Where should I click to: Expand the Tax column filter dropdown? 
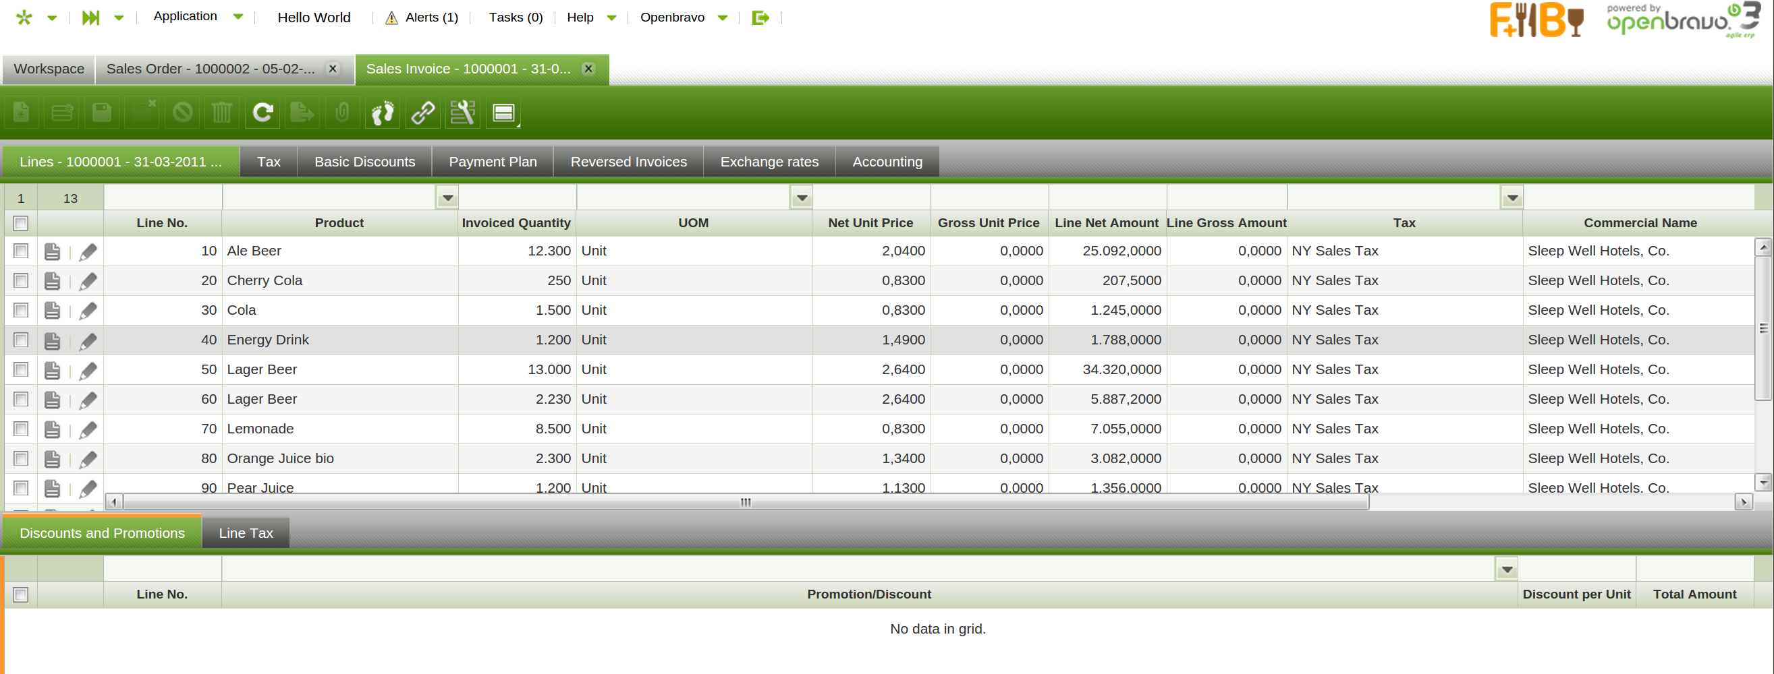pos(1512,198)
